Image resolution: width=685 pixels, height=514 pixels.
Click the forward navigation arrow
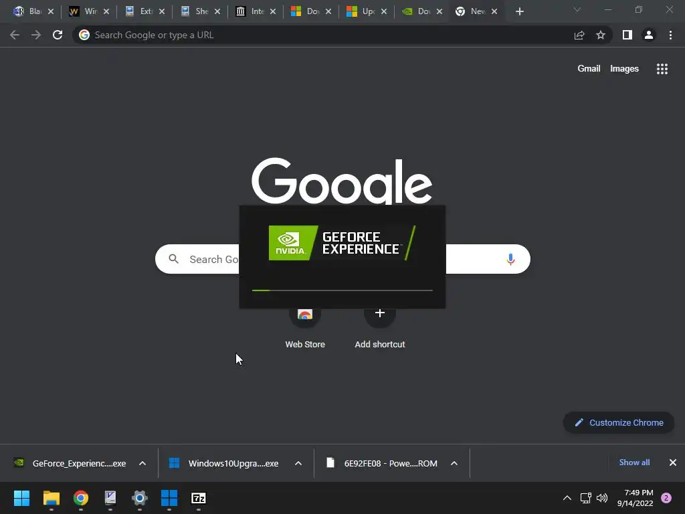(36, 35)
